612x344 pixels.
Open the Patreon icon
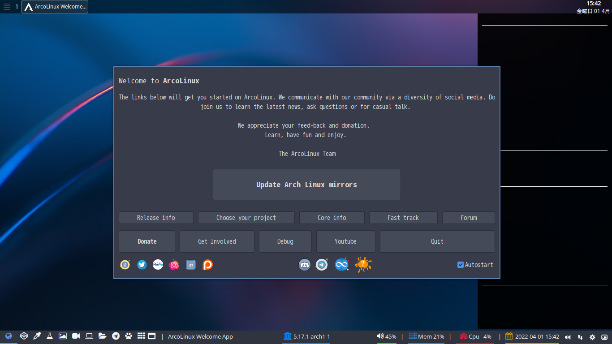[207, 265]
